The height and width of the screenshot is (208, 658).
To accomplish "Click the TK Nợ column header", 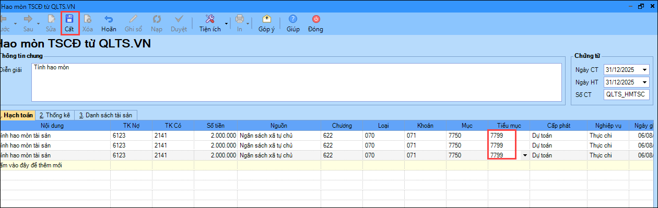I will coord(131,126).
